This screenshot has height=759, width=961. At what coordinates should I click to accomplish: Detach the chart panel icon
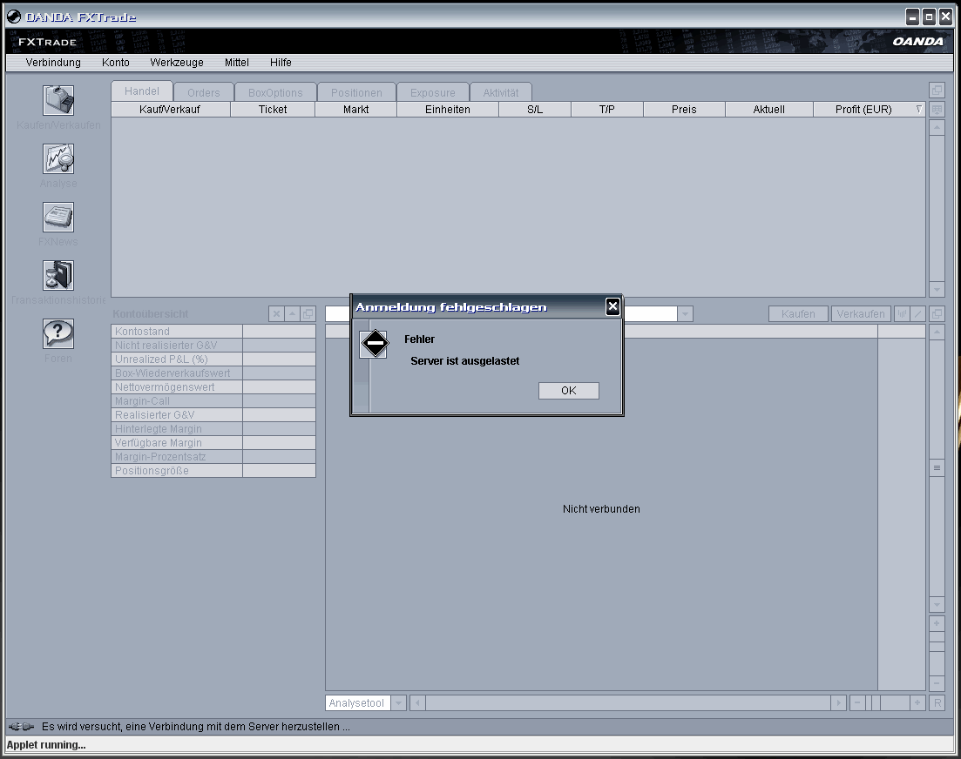tap(937, 314)
